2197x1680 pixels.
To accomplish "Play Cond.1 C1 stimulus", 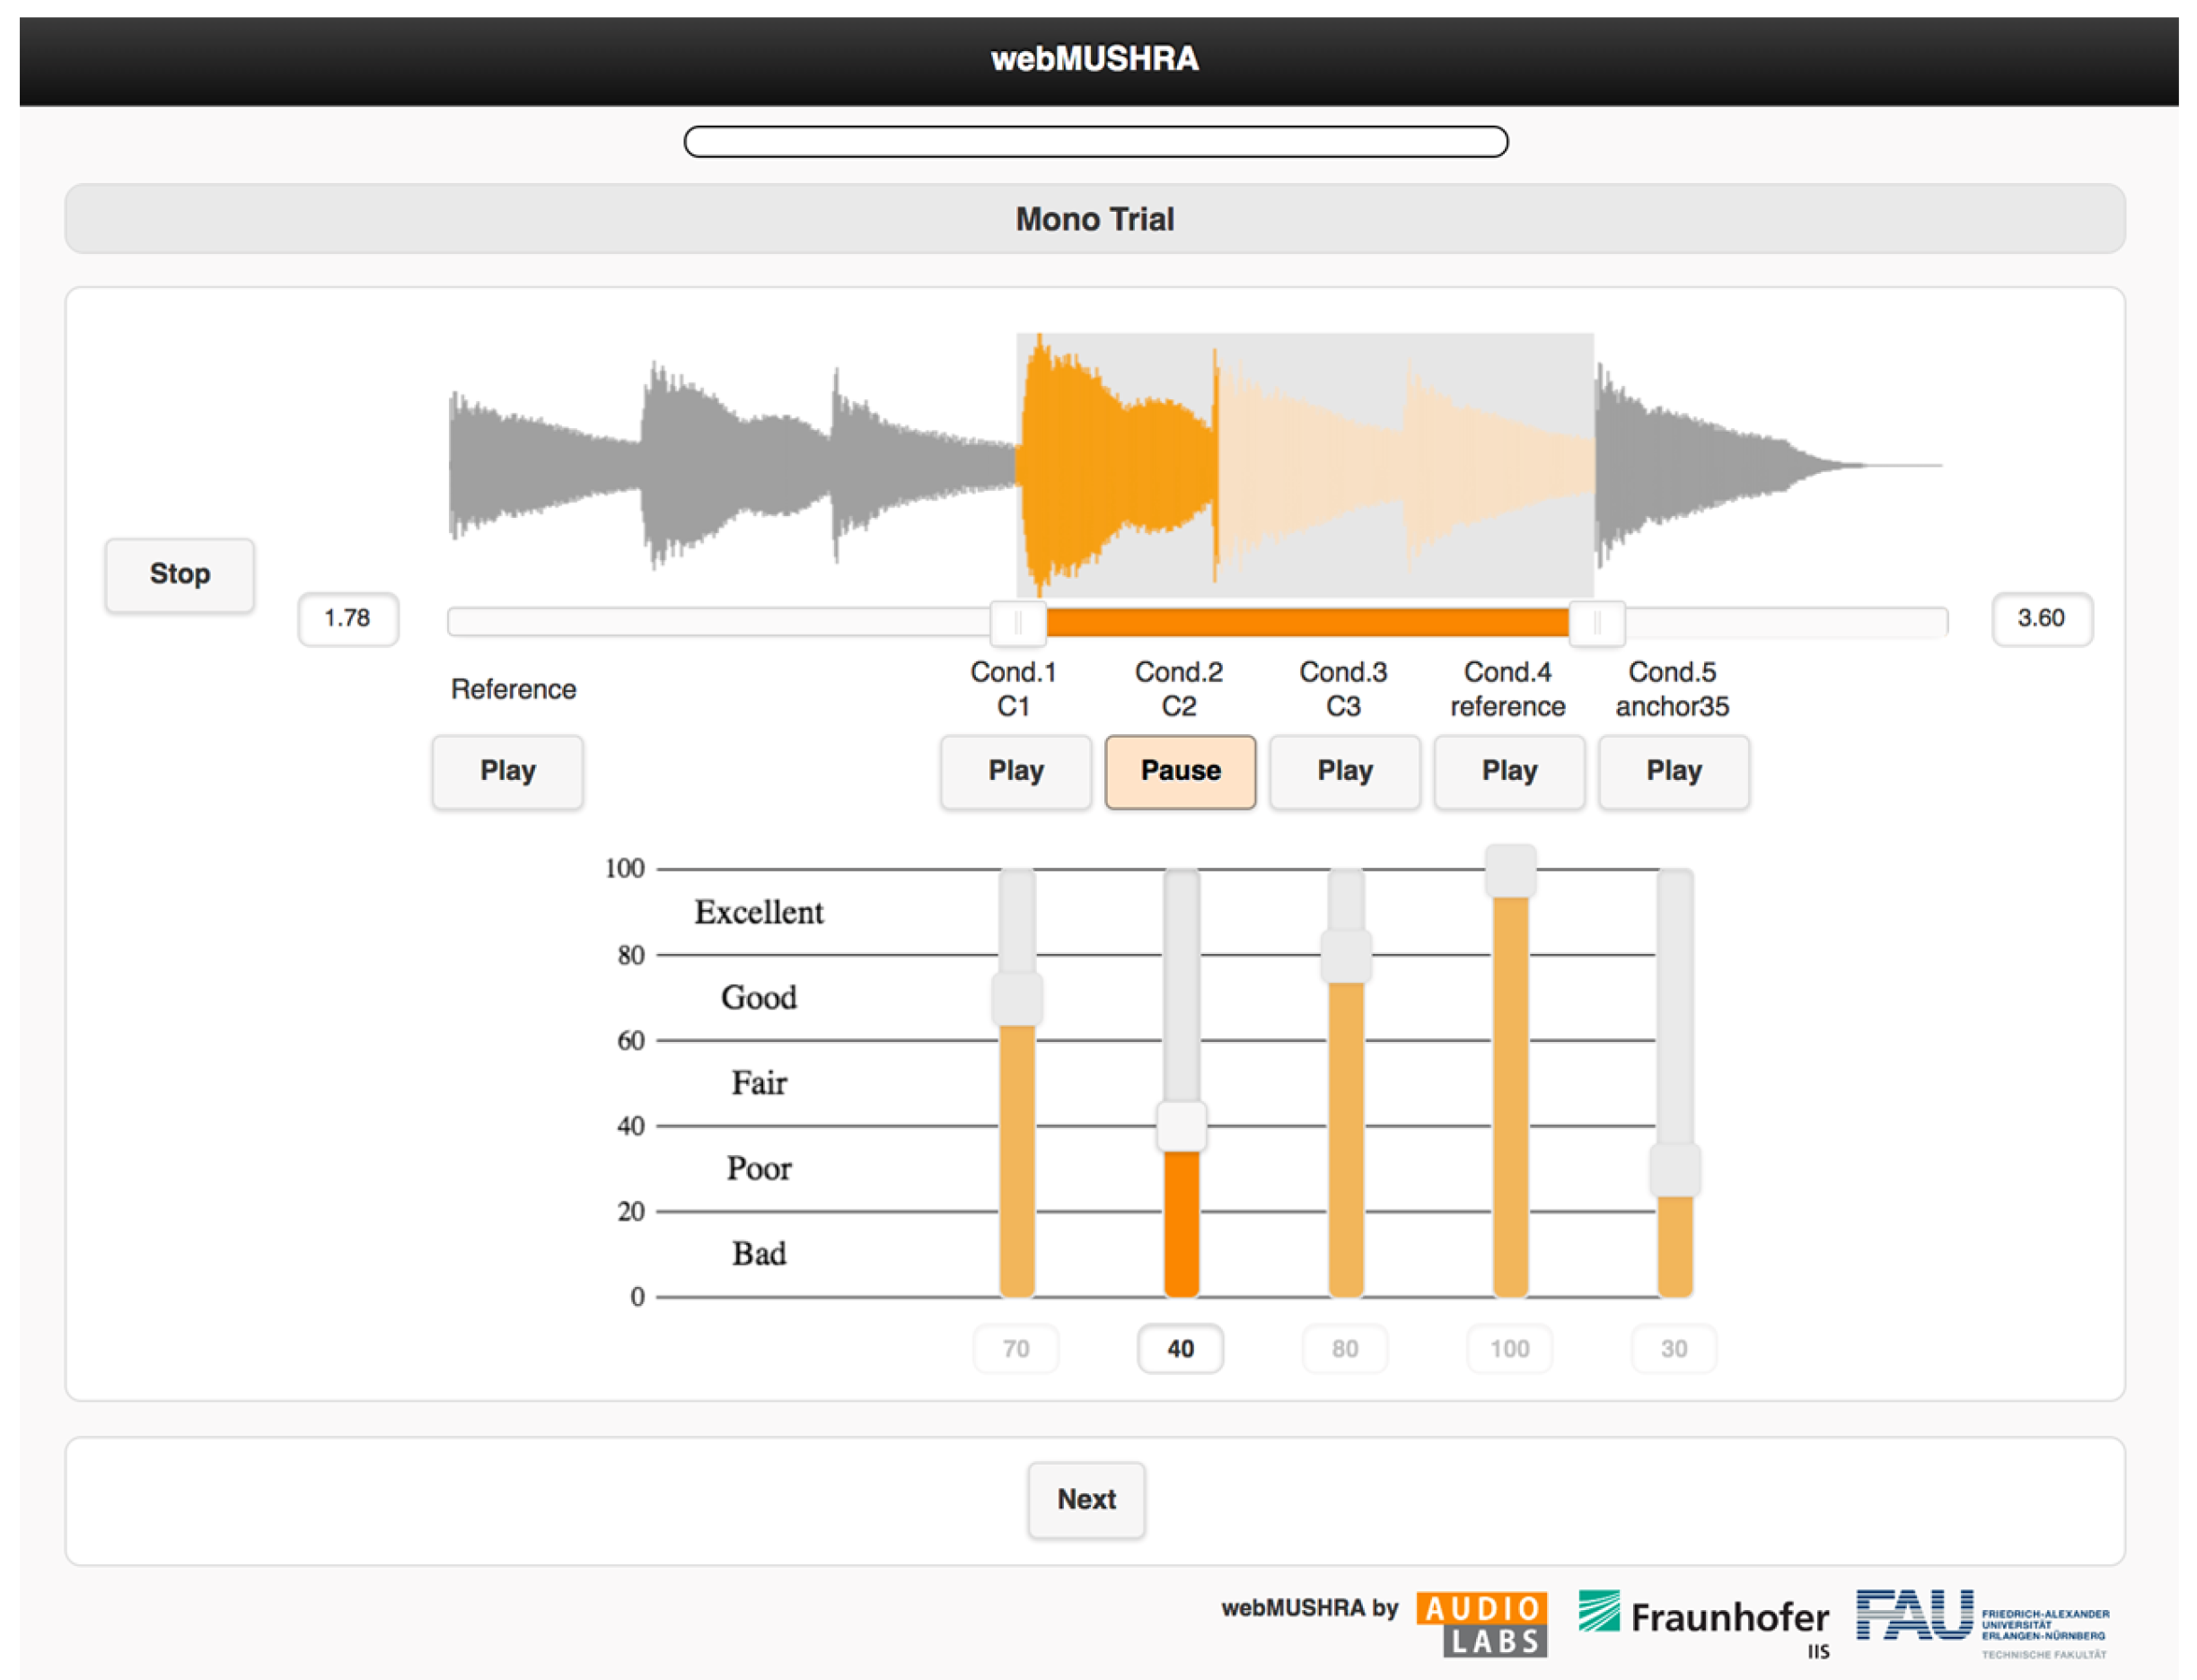I will point(1015,771).
